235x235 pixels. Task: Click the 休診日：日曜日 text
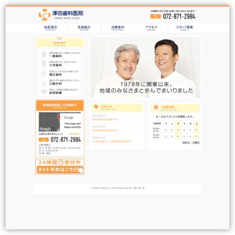click(x=191, y=143)
